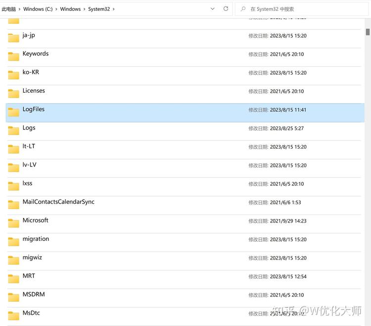Click the Licenses folder icon

pos(13,93)
